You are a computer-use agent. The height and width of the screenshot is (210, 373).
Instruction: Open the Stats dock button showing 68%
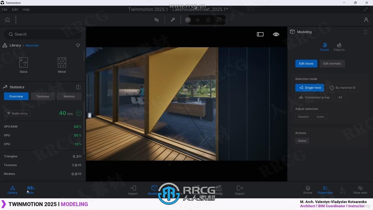coord(31,190)
